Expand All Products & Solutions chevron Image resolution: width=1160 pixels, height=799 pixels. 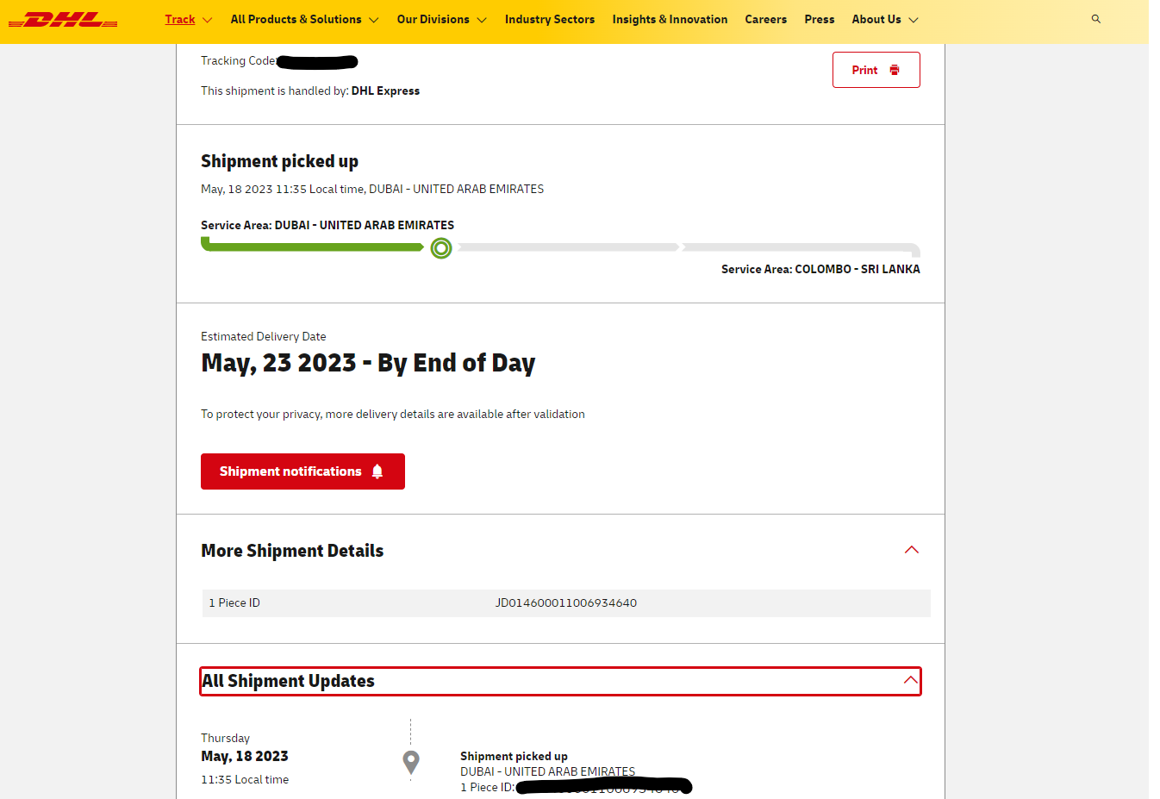point(373,20)
